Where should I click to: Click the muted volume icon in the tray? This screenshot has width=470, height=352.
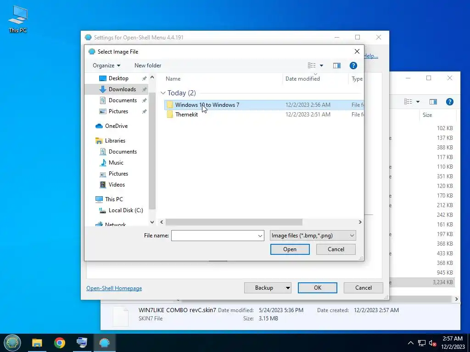[432, 343]
